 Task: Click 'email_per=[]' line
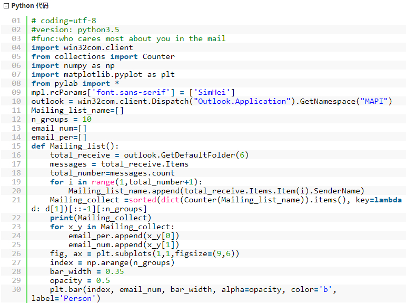pyautogui.click(x=59, y=137)
